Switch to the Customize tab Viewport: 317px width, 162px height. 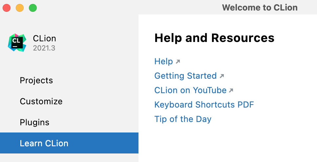pos(41,101)
